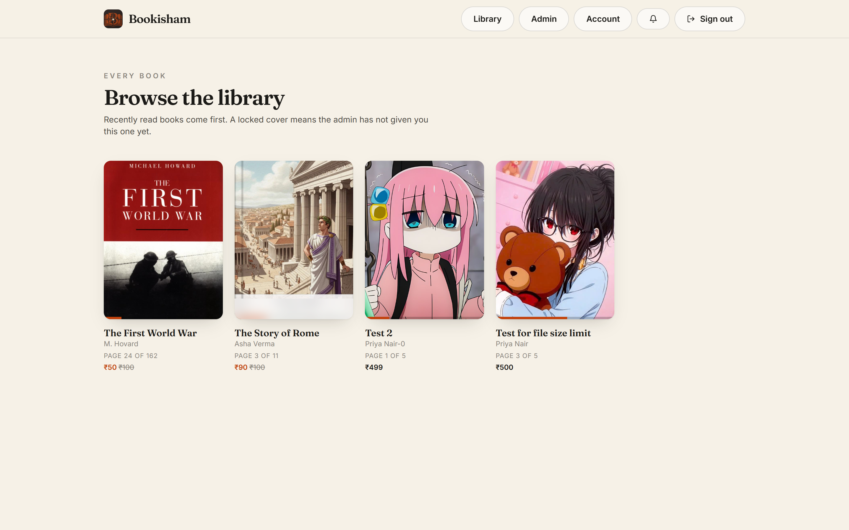Click the Bookisham logo icon

click(113, 19)
